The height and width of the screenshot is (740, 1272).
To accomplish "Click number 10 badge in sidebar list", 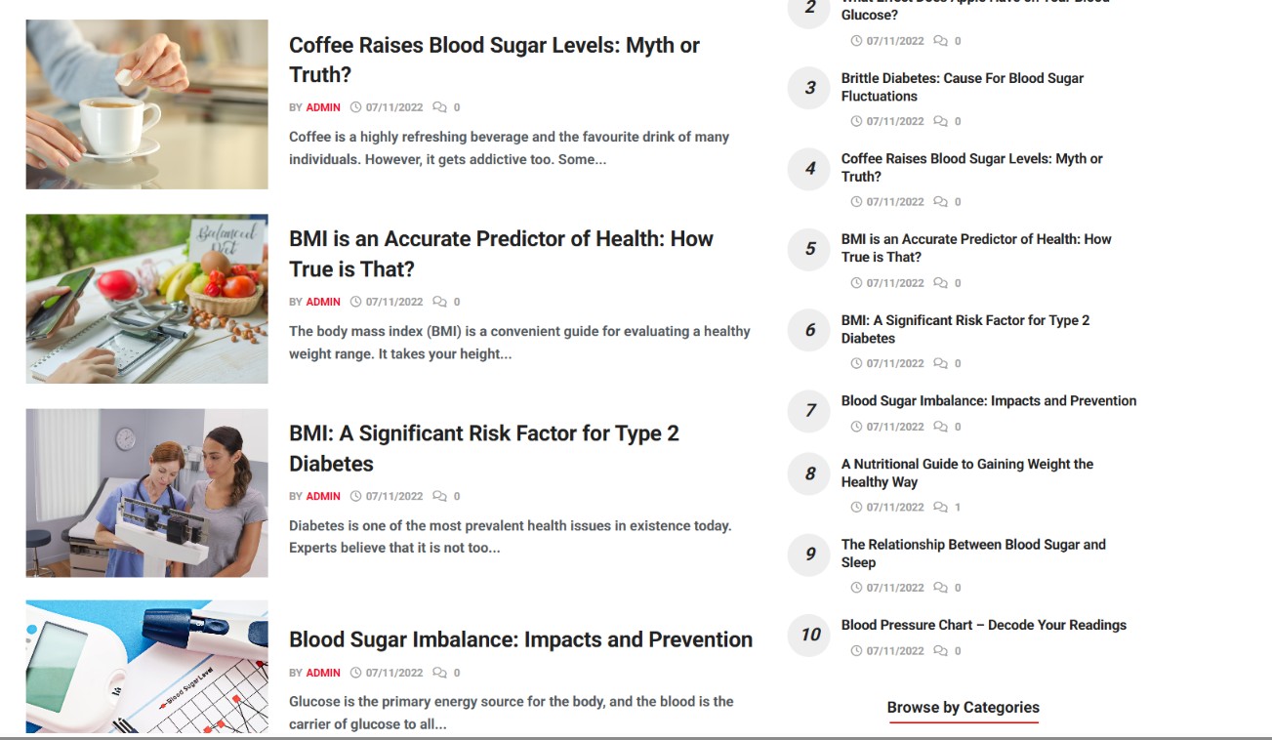I will [809, 635].
